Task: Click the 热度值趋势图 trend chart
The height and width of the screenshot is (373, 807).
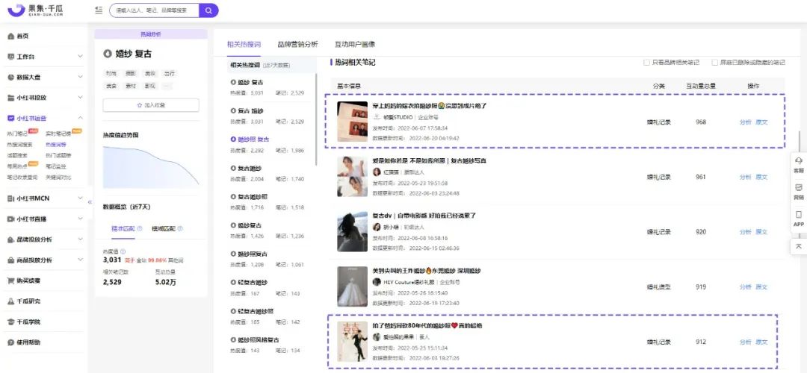Action: pos(151,166)
